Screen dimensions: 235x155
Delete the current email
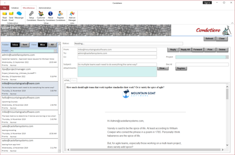pos(222,50)
